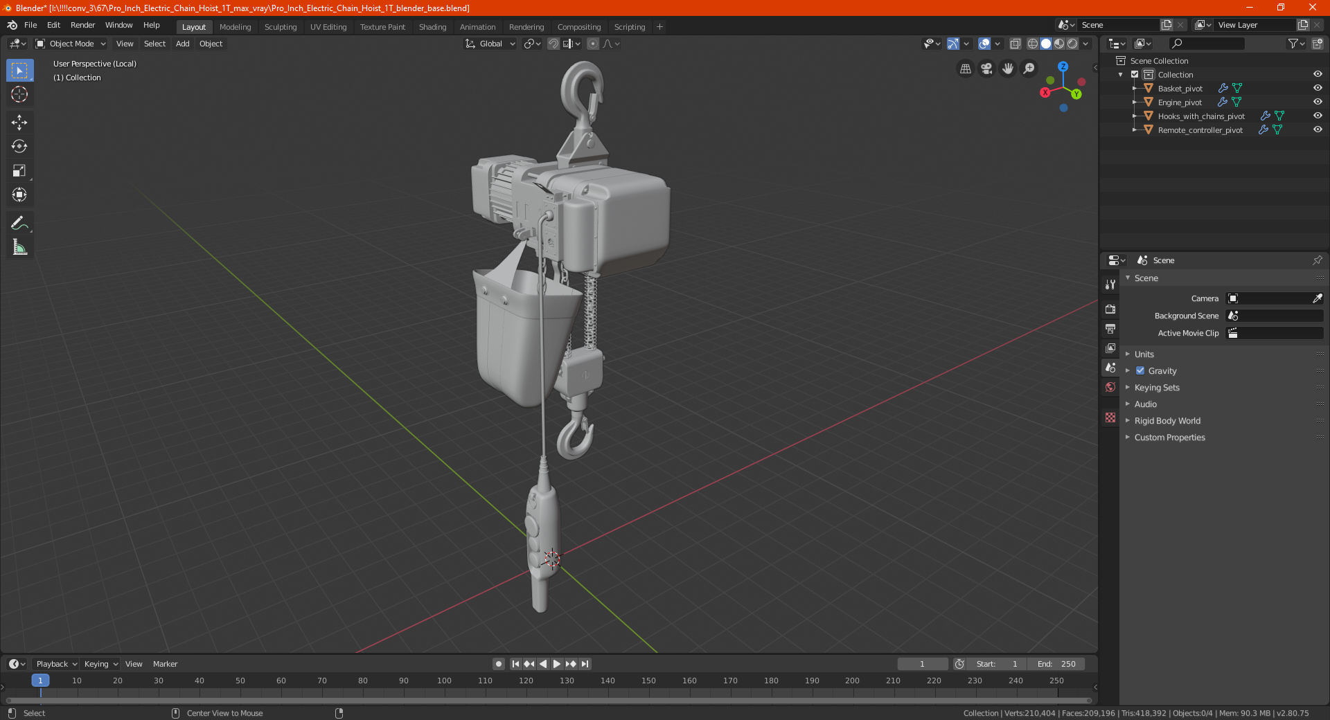The width and height of the screenshot is (1330, 720).
Task: Play the animation forward
Action: 557,664
